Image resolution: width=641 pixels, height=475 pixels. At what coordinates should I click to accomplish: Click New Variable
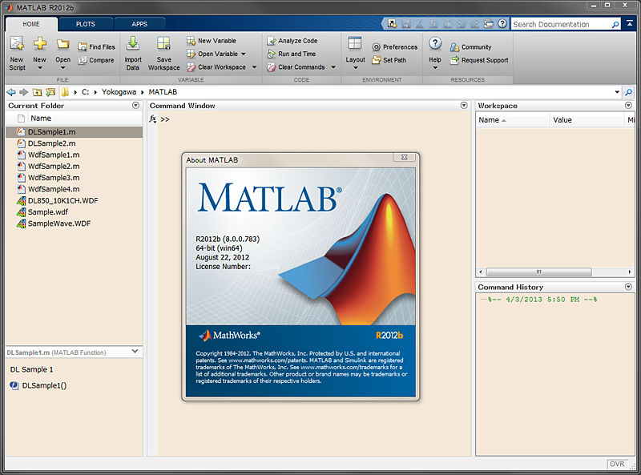click(x=212, y=41)
